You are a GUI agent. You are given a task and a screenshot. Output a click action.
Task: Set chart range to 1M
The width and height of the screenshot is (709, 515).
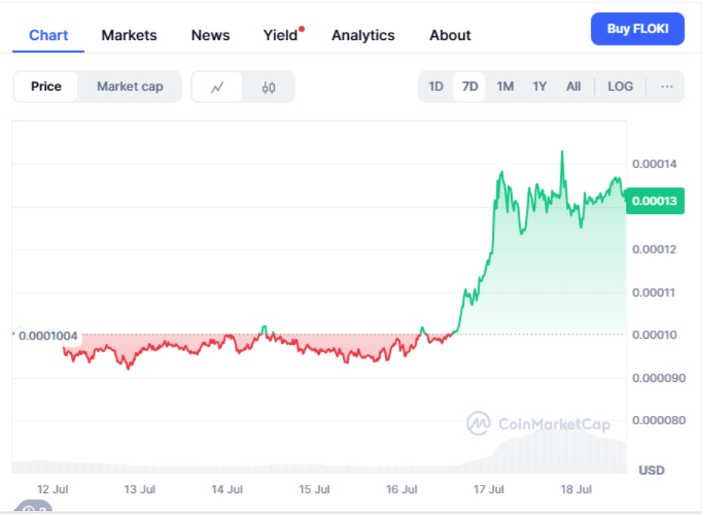coord(505,86)
